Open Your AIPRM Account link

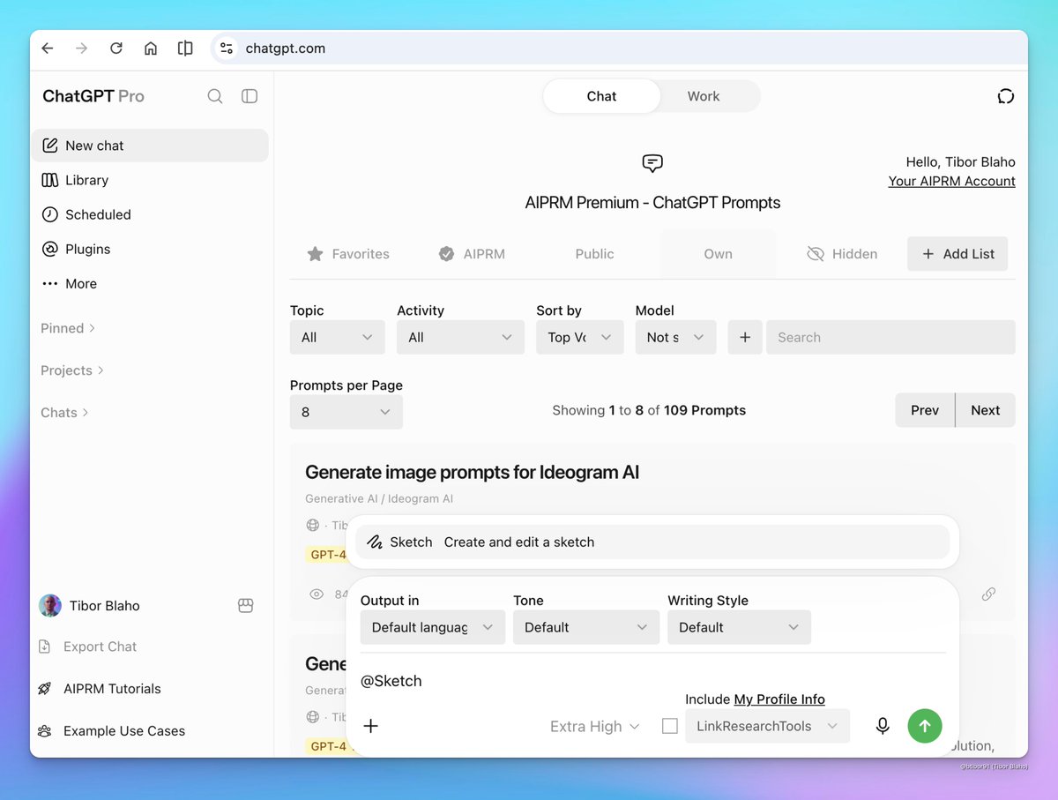951,181
